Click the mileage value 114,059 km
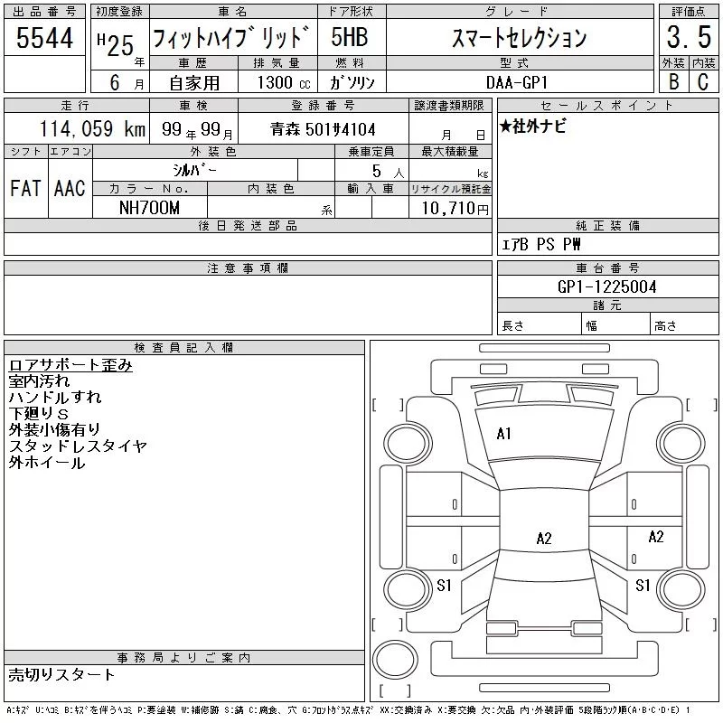The image size is (723, 723). tap(89, 129)
